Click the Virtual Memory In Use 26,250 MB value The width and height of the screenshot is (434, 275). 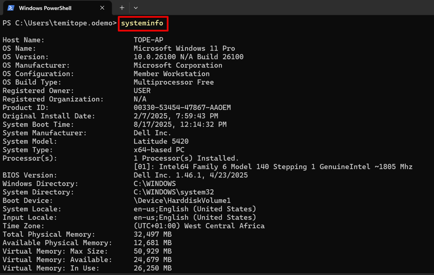153,268
